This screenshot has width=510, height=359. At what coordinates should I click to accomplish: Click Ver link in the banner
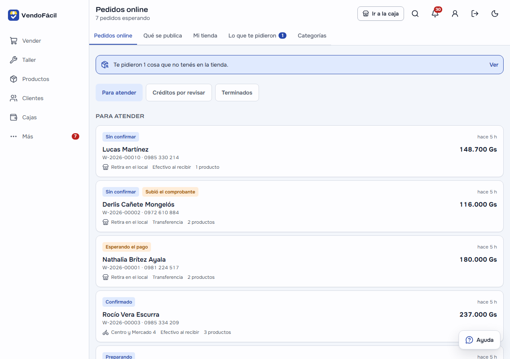[494, 65]
